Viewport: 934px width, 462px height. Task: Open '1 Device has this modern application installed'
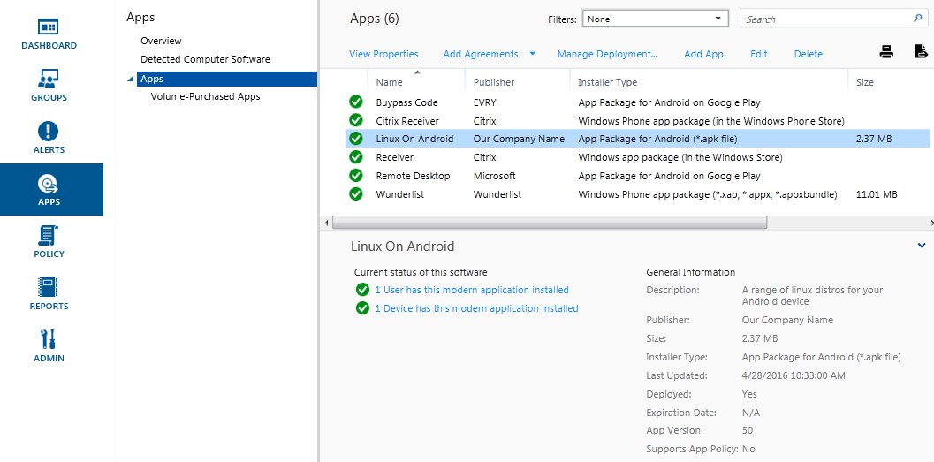point(476,308)
